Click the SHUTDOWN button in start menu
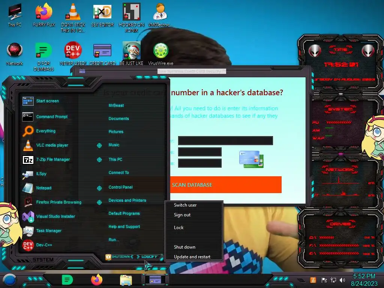Image resolution: width=384 pixels, height=288 pixels. pyautogui.click(x=120, y=256)
